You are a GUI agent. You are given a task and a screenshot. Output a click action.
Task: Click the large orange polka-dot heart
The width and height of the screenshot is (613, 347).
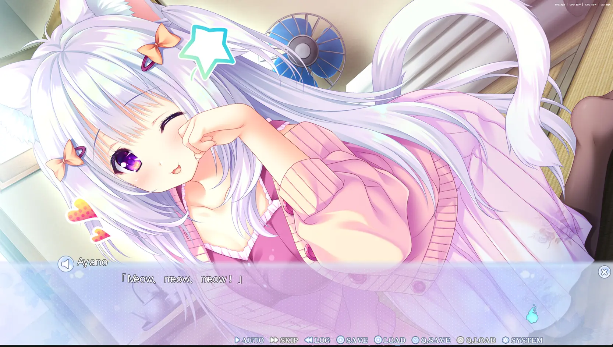coord(82,212)
